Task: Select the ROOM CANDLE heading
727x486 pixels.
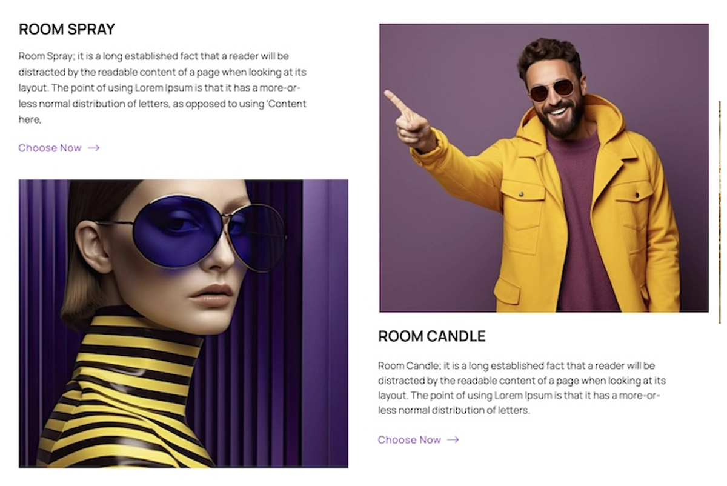Action: (432, 336)
